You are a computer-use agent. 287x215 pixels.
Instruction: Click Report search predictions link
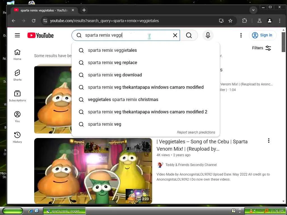coord(196,132)
